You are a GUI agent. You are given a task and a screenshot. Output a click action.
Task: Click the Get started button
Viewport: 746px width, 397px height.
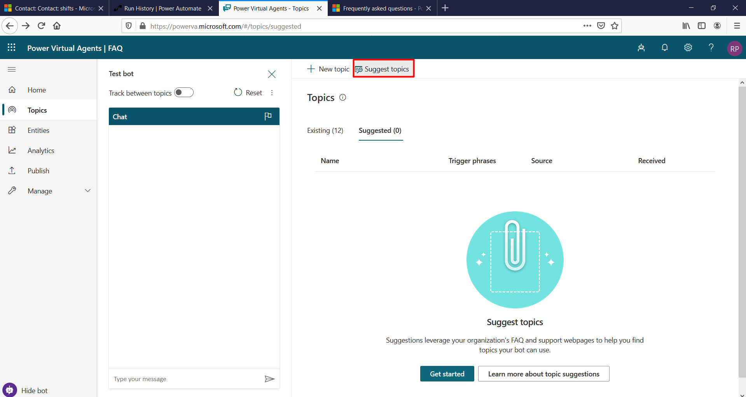pyautogui.click(x=447, y=374)
